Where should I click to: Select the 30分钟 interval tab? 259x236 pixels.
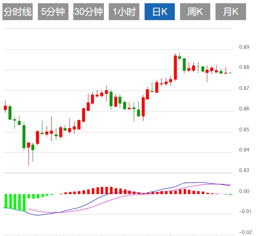tap(89, 12)
